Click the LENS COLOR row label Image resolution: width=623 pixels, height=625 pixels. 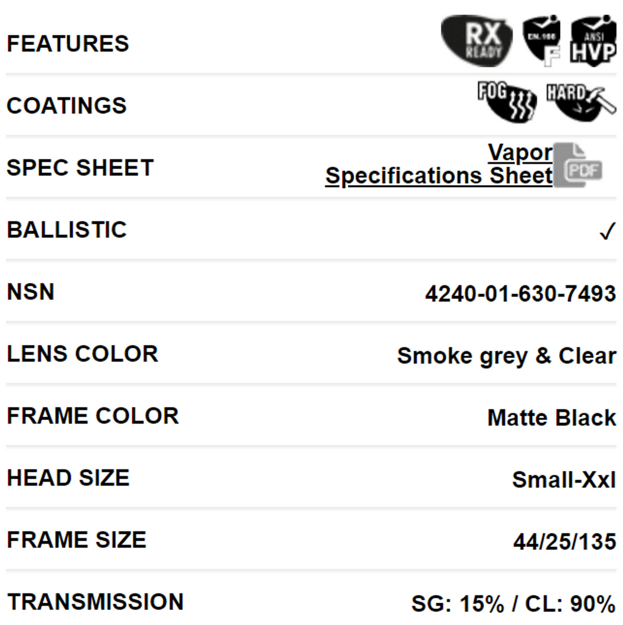coord(82,354)
